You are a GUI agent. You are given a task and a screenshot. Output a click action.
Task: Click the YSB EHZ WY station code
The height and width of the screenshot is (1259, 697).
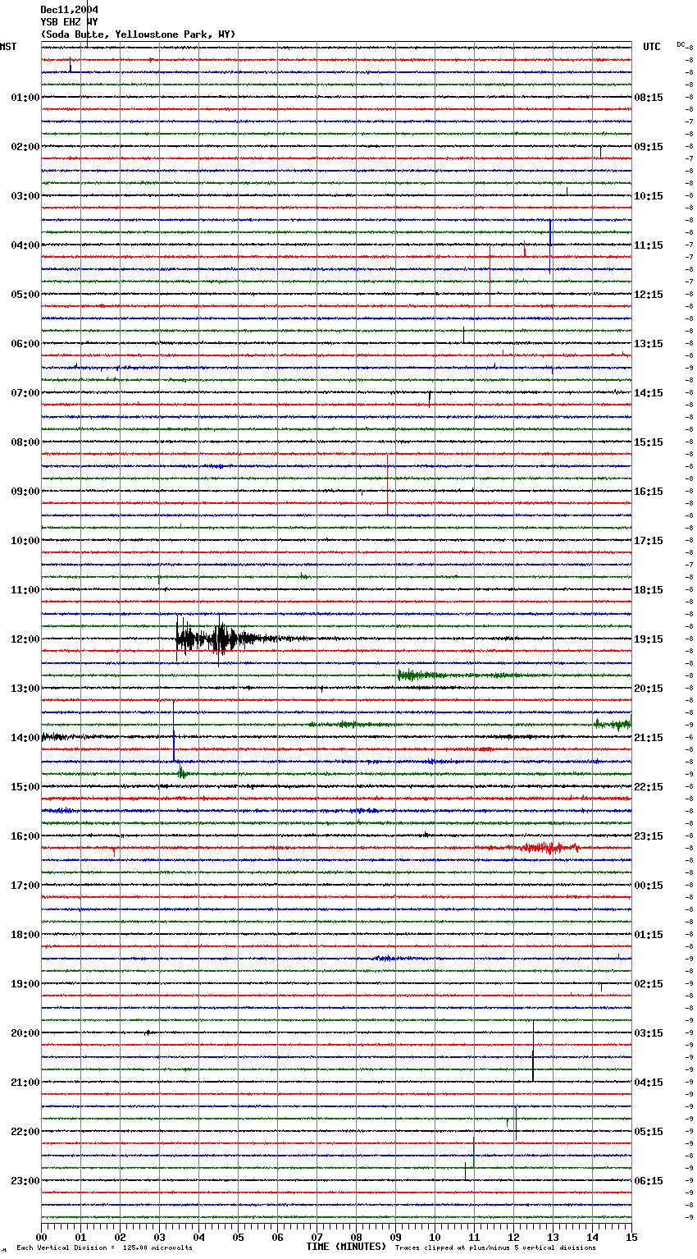click(69, 22)
